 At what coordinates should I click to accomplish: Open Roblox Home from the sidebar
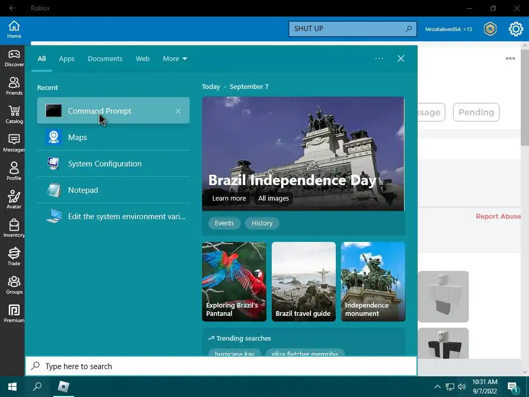[14, 29]
